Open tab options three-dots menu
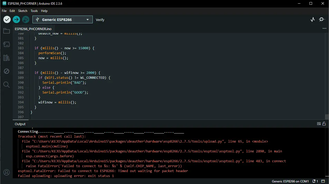Image resolution: width=329 pixels, height=184 pixels. tap(324, 28)
